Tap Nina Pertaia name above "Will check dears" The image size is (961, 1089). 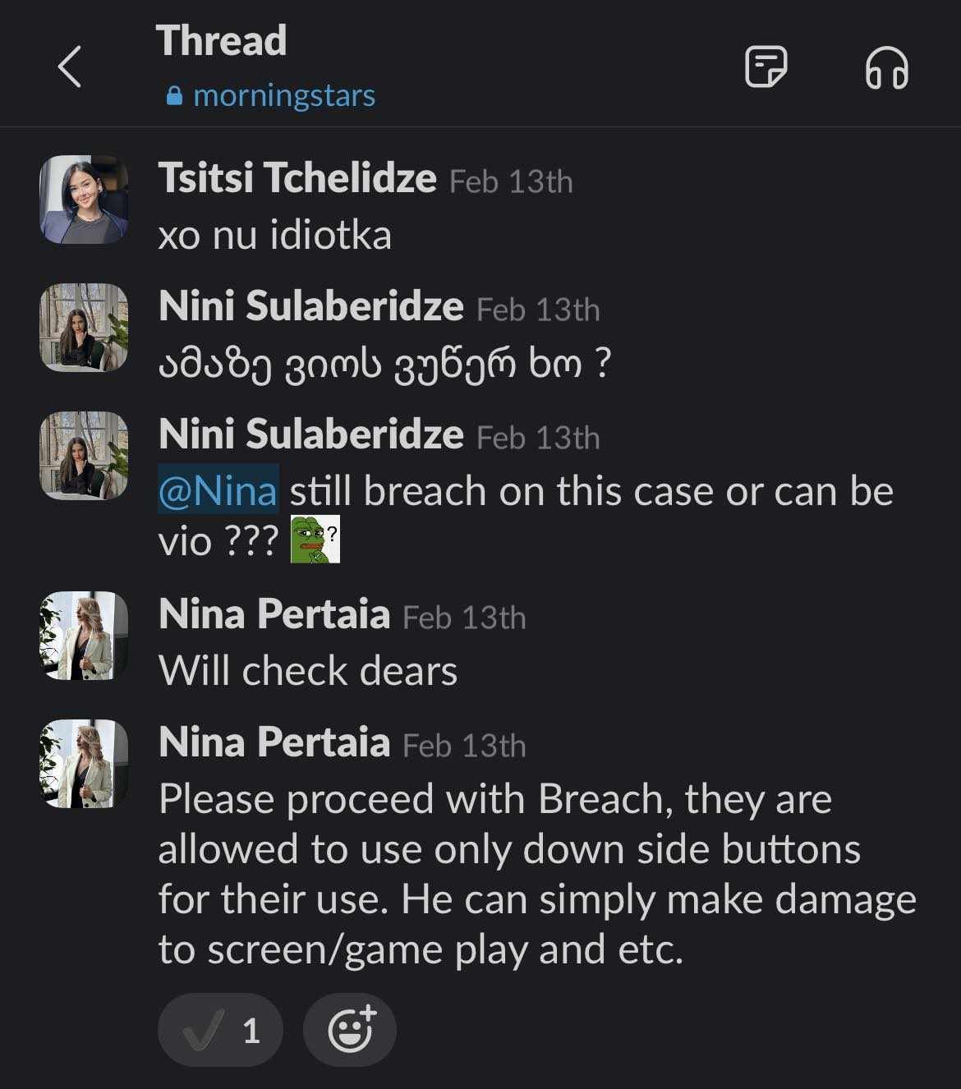(274, 614)
